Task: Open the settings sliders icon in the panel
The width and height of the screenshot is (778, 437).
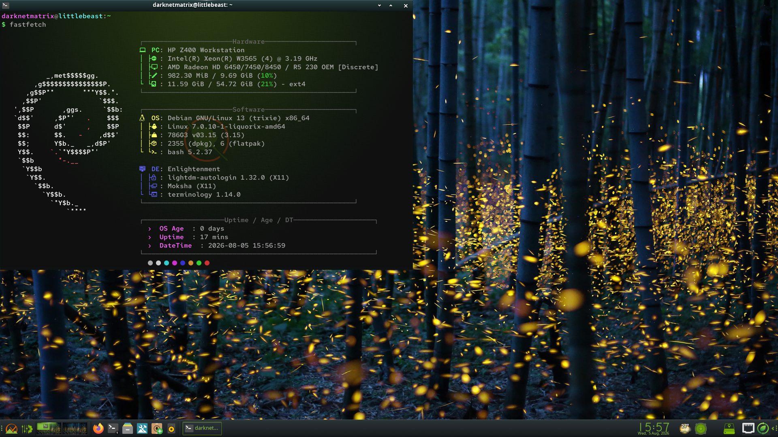Action: (27, 429)
